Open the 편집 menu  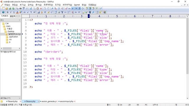15,5
